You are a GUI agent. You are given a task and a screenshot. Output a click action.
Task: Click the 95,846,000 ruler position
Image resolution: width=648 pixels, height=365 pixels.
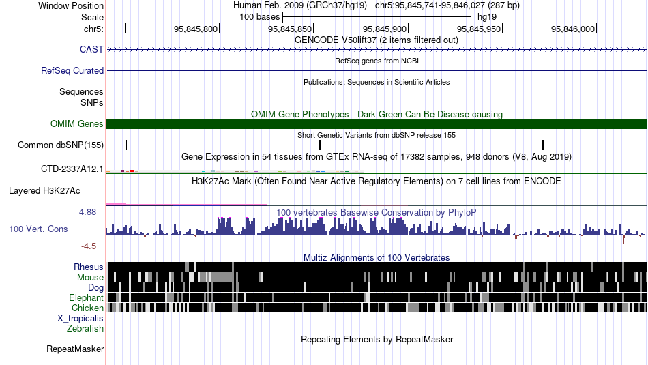point(573,29)
